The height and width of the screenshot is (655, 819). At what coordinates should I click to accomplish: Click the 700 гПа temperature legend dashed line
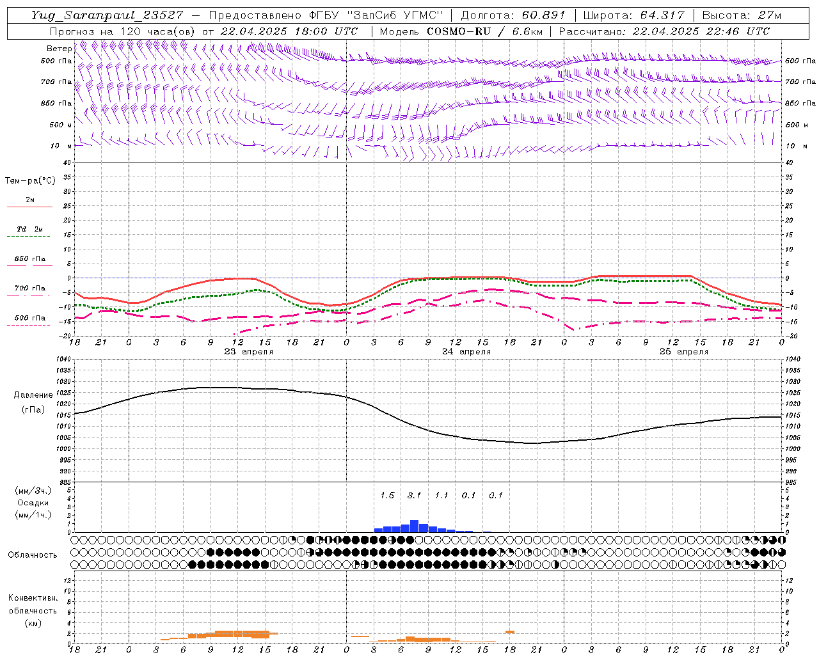pos(28,296)
